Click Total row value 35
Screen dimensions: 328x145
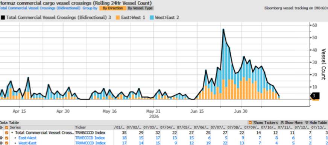point(124,133)
